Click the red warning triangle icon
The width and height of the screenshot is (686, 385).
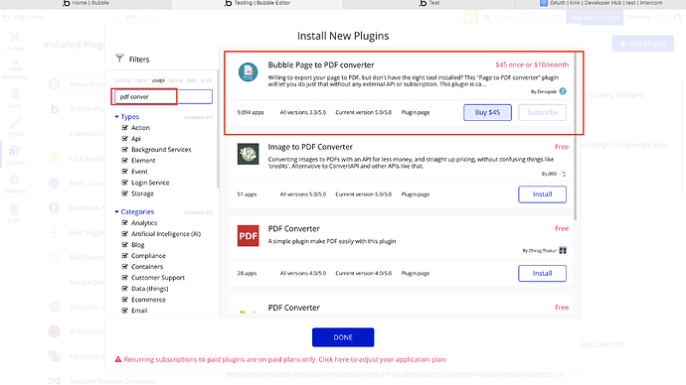[117, 359]
